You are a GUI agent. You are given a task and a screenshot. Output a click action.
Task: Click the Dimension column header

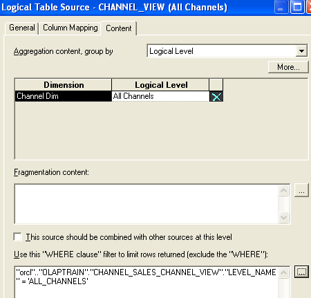64,85
